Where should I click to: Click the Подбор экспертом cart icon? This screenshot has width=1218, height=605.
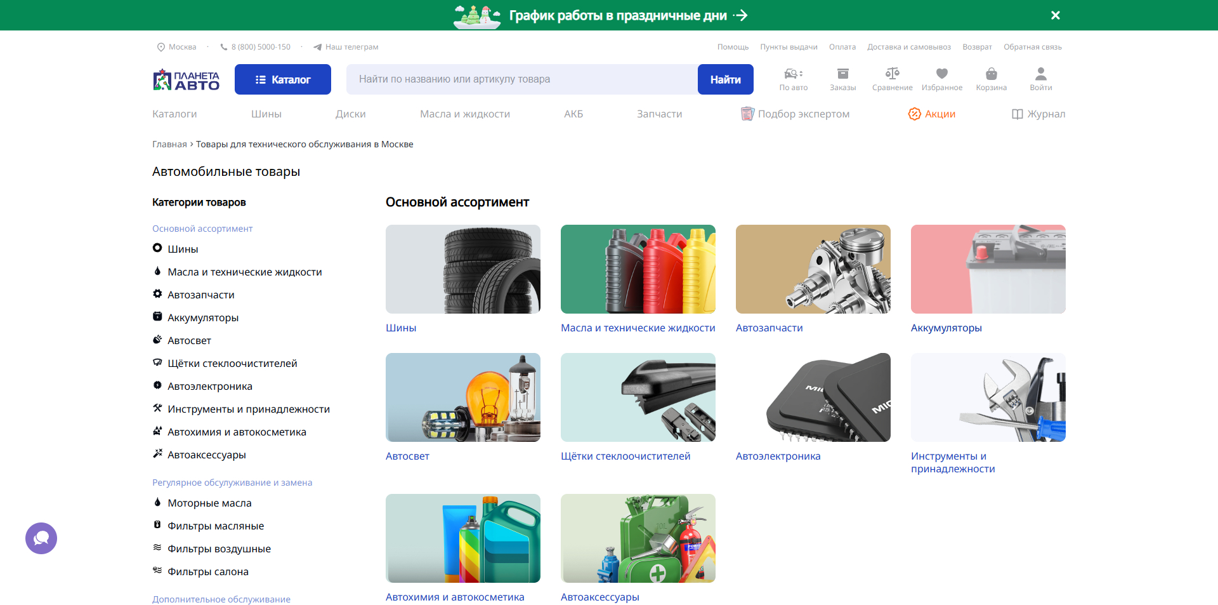tap(747, 114)
